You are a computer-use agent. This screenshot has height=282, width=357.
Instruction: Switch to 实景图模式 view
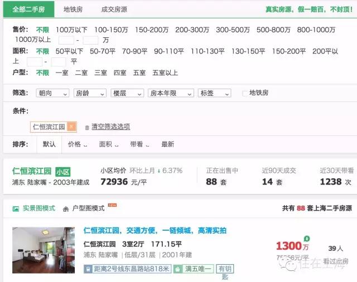pyautogui.click(x=39, y=208)
